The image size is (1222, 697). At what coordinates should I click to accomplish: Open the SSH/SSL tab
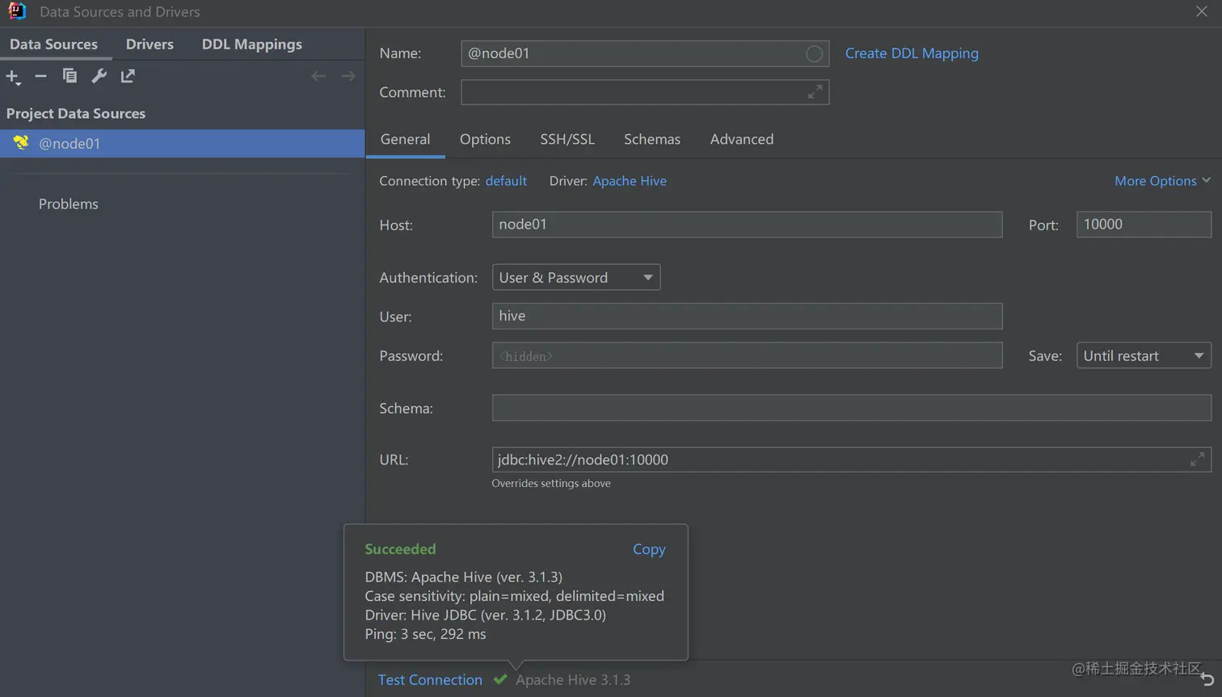pyautogui.click(x=567, y=139)
